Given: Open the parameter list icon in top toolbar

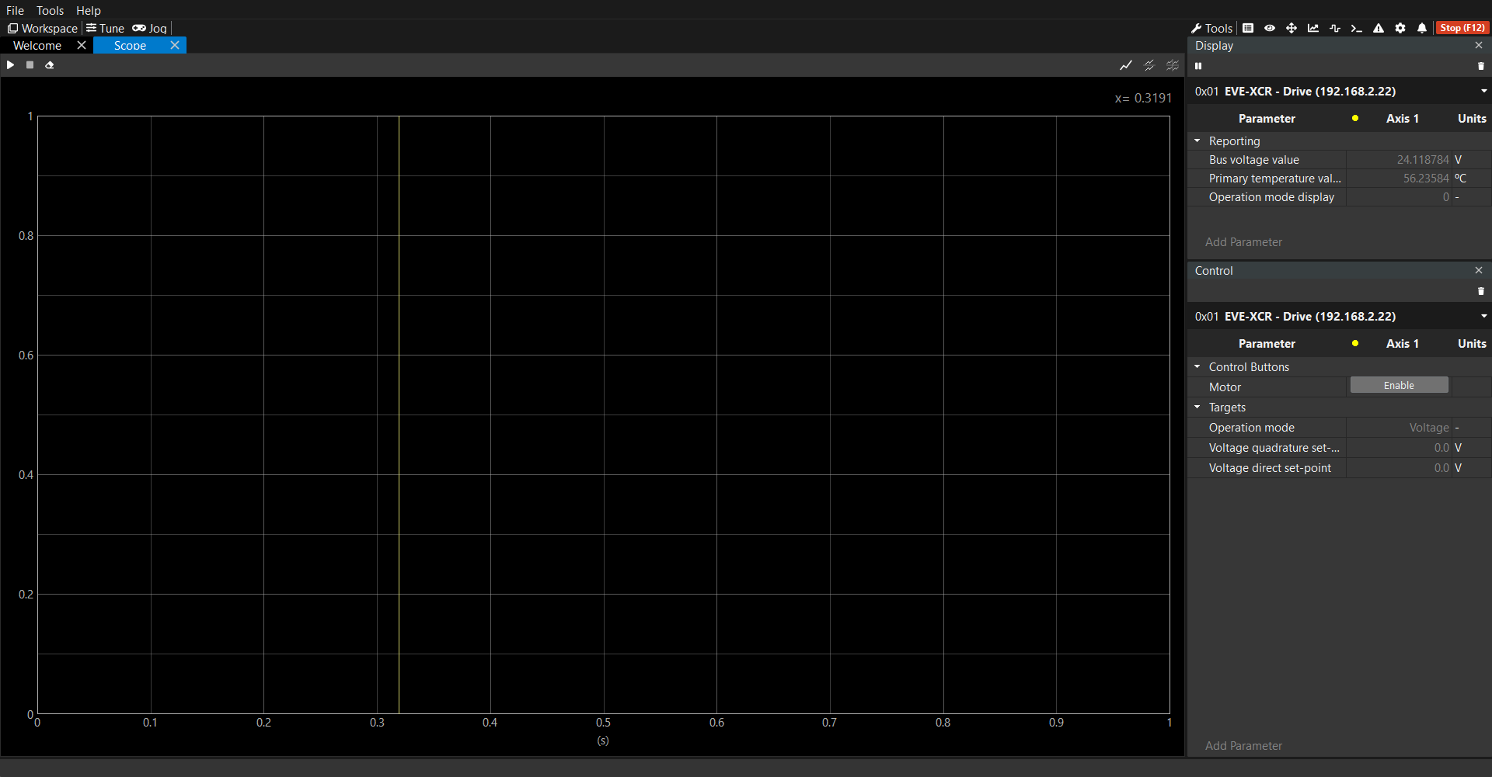Looking at the screenshot, I should [x=1248, y=28].
